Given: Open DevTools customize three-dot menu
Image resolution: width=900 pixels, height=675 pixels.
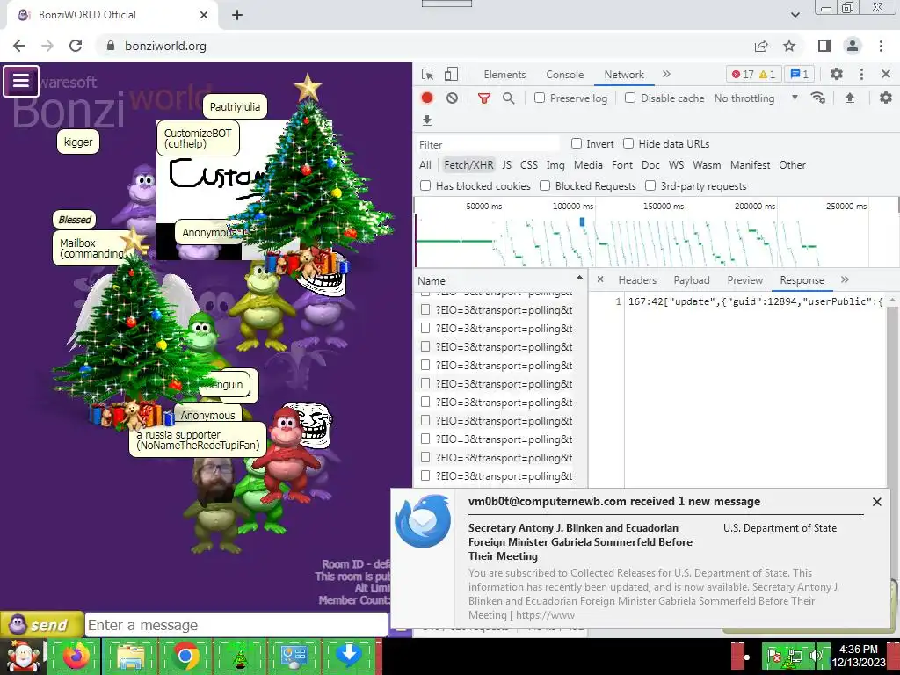Looking at the screenshot, I should [x=861, y=74].
